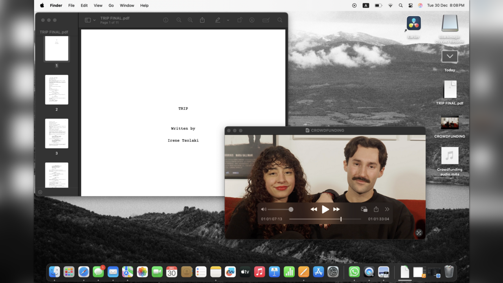Image resolution: width=503 pixels, height=283 pixels.
Task: Rotate the PDF page
Action: click(x=239, y=20)
